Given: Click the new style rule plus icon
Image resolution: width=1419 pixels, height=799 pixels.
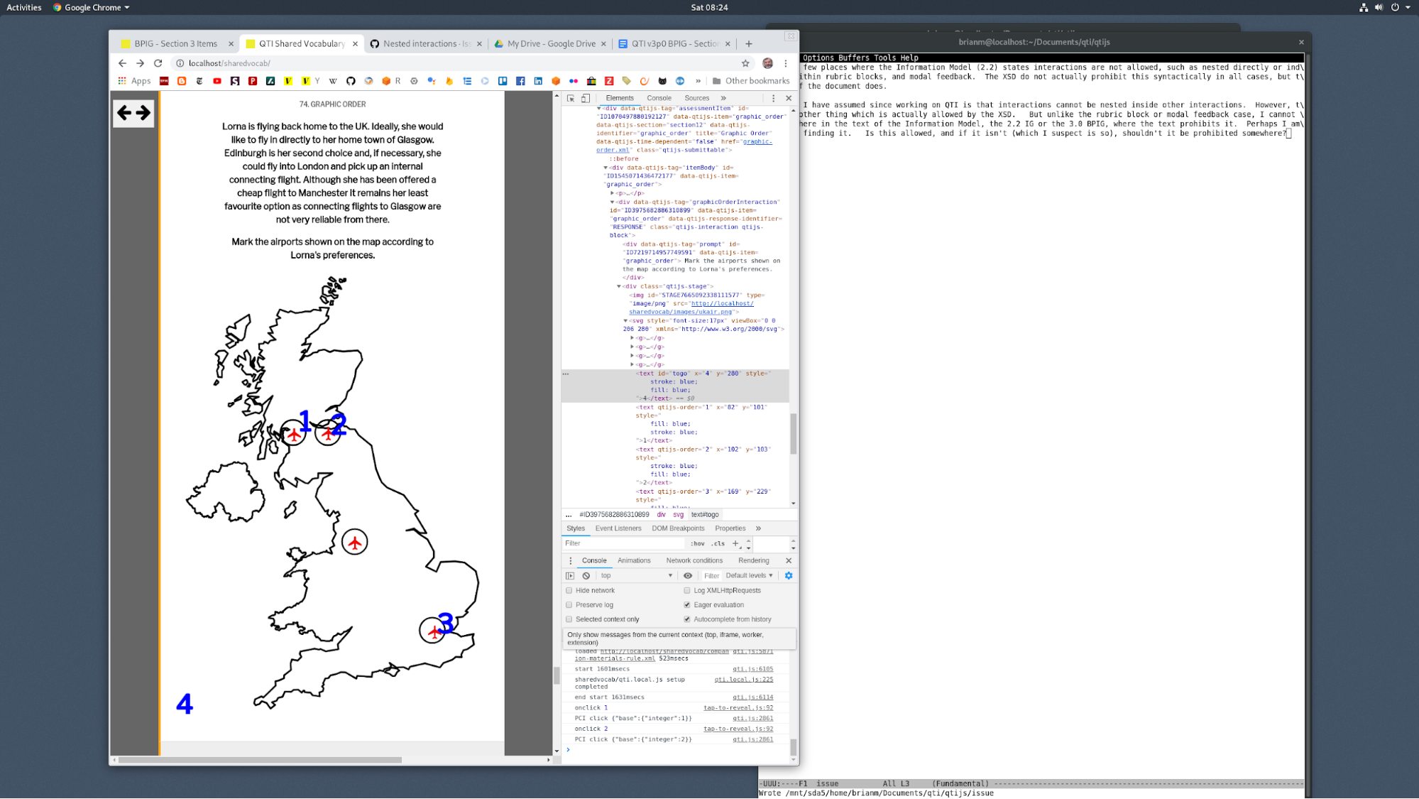Looking at the screenshot, I should [735, 543].
